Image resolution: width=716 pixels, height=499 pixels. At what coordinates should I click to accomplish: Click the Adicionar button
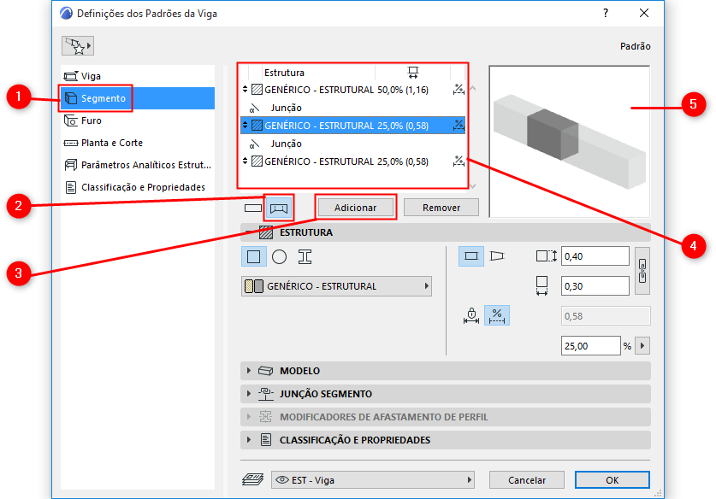[x=355, y=207]
